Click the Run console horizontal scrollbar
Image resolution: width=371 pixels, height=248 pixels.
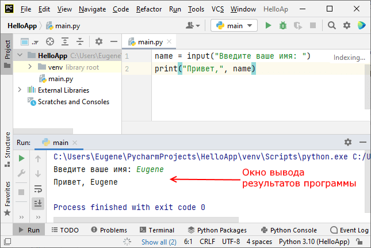click(146, 220)
